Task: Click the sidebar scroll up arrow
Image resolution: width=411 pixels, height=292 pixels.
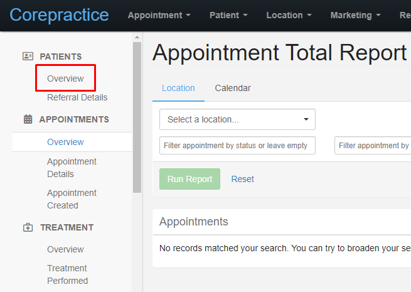Action: tap(137, 37)
